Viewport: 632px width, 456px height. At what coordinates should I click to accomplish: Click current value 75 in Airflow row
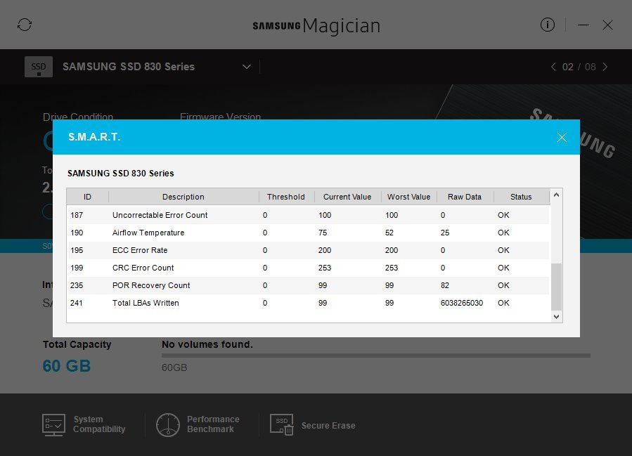click(x=323, y=233)
